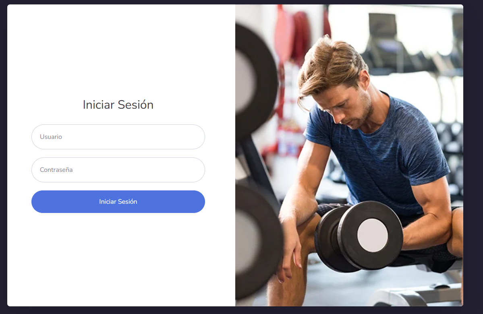The width and height of the screenshot is (483, 314).
Task: Click empty white area above the heading
Action: (118, 49)
